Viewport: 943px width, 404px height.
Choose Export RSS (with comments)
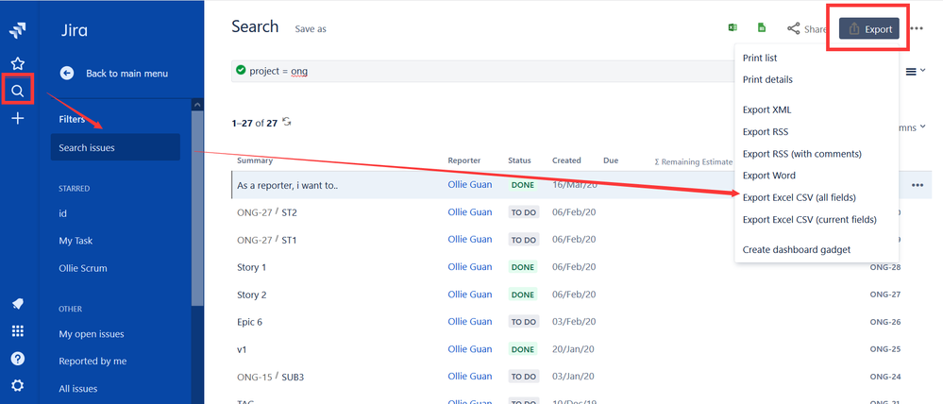[x=801, y=154]
